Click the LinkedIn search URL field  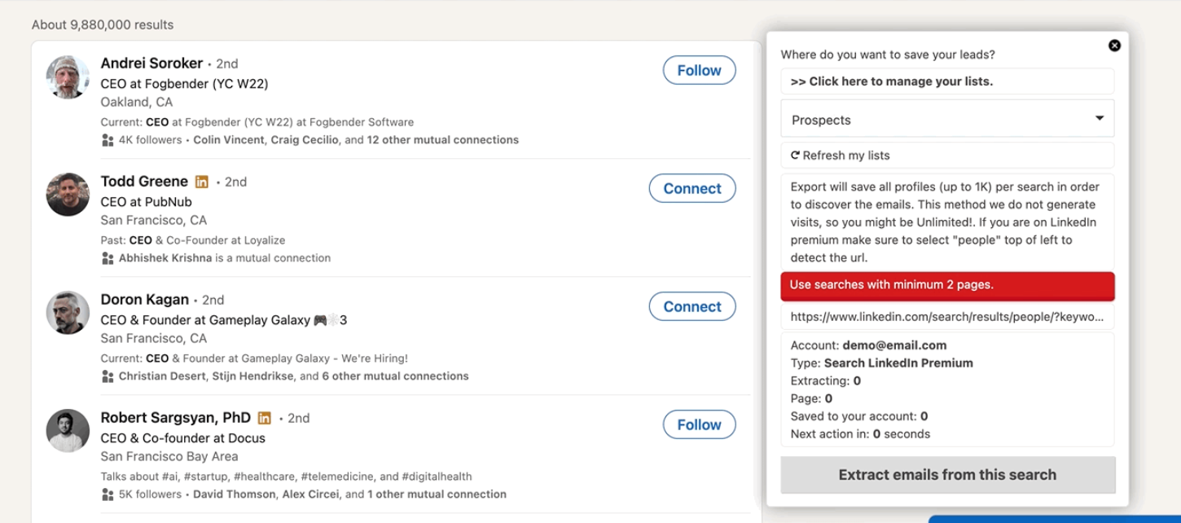point(947,316)
